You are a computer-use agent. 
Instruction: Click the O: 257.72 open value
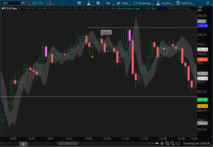(55, 8)
